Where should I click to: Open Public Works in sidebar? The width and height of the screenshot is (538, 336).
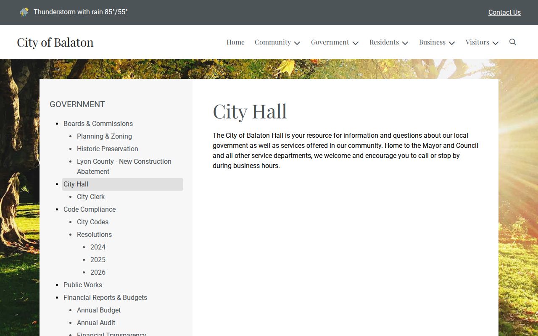click(83, 285)
